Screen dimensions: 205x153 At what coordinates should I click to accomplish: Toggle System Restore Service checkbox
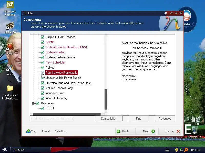click(x=43, y=57)
